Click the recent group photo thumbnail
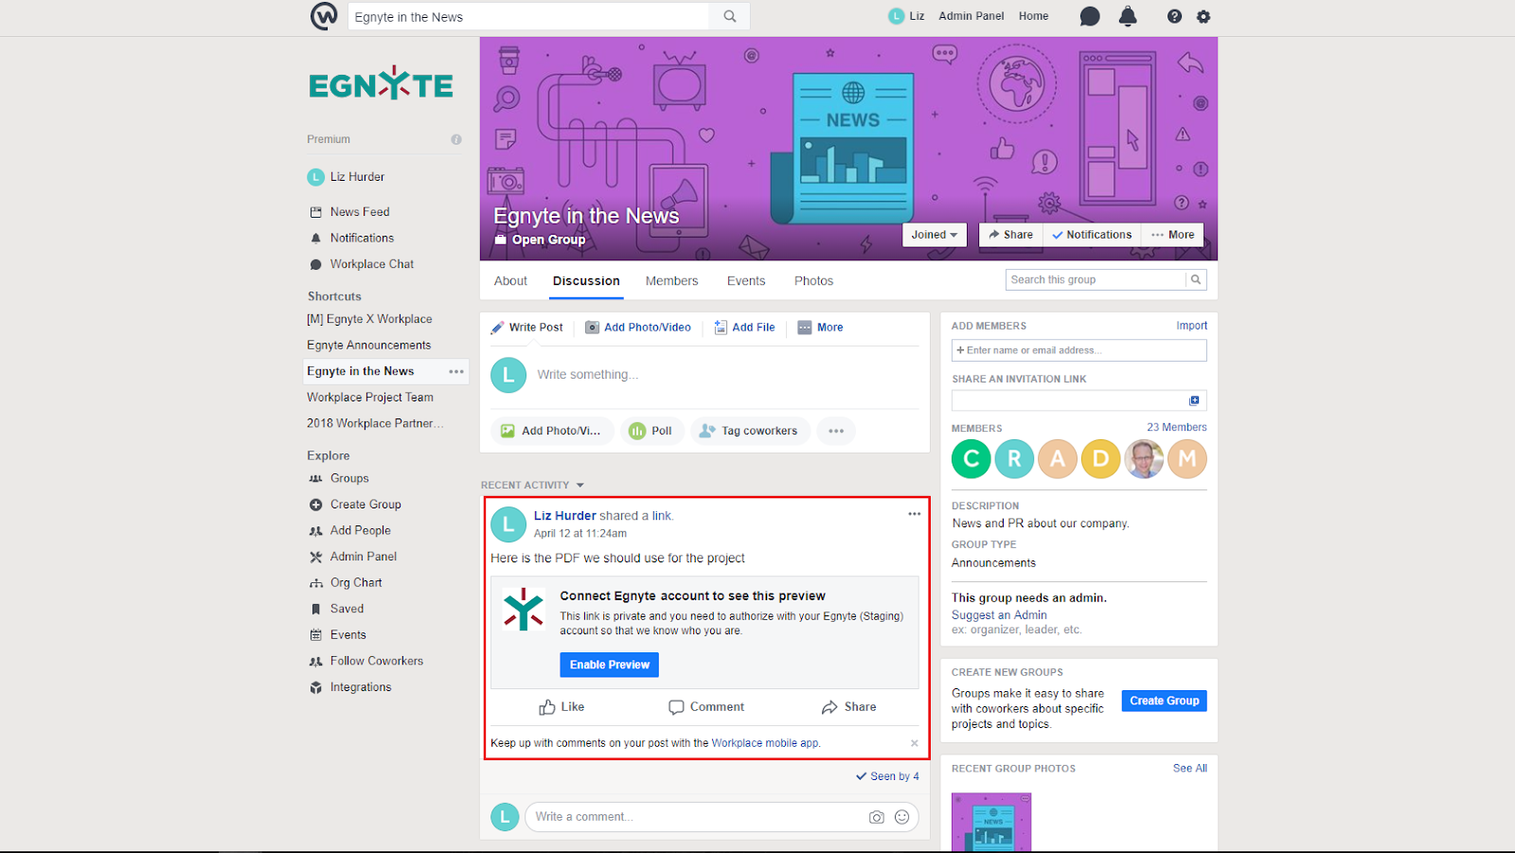The width and height of the screenshot is (1515, 853). [x=991, y=822]
